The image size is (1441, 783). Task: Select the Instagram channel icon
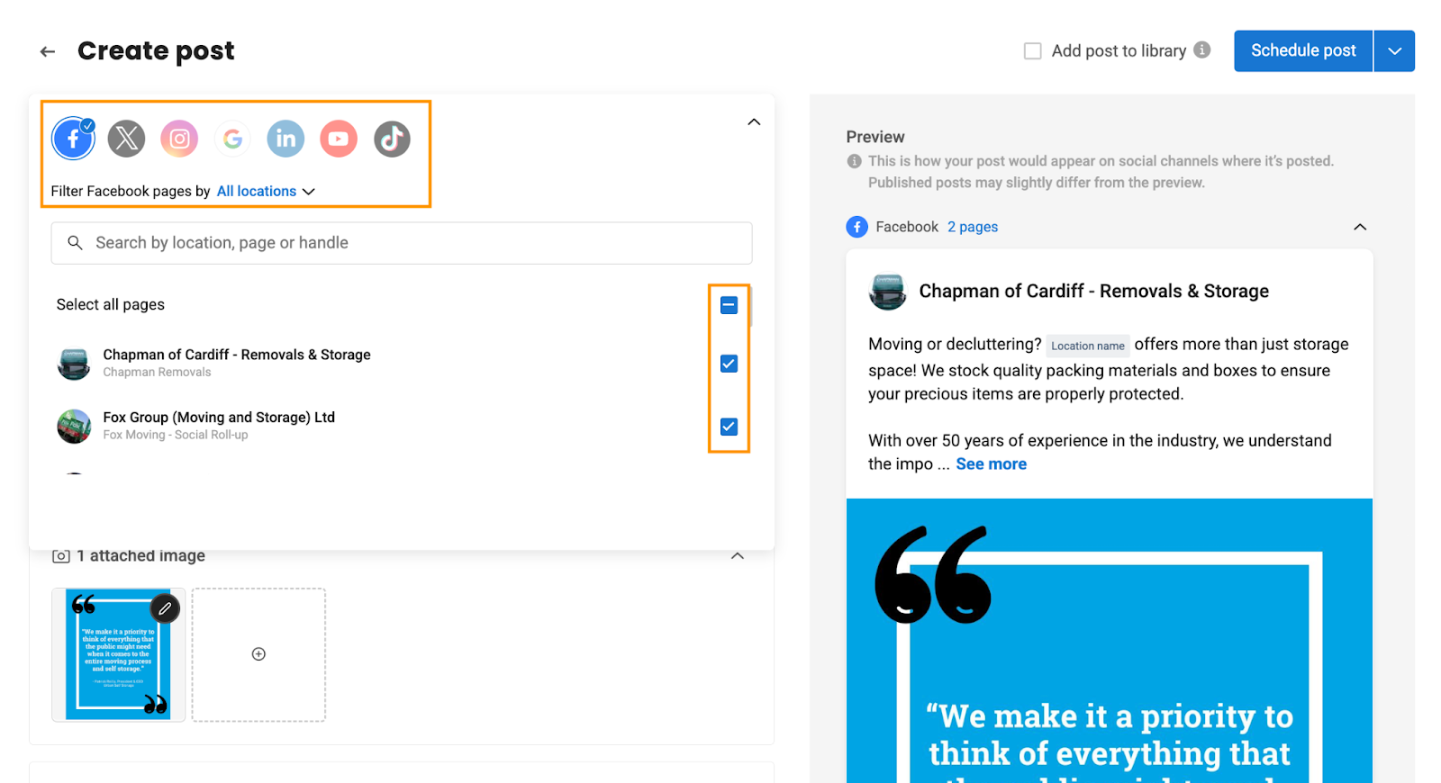pos(179,139)
